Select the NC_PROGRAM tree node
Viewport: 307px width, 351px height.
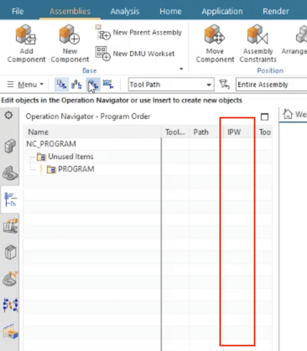point(51,144)
